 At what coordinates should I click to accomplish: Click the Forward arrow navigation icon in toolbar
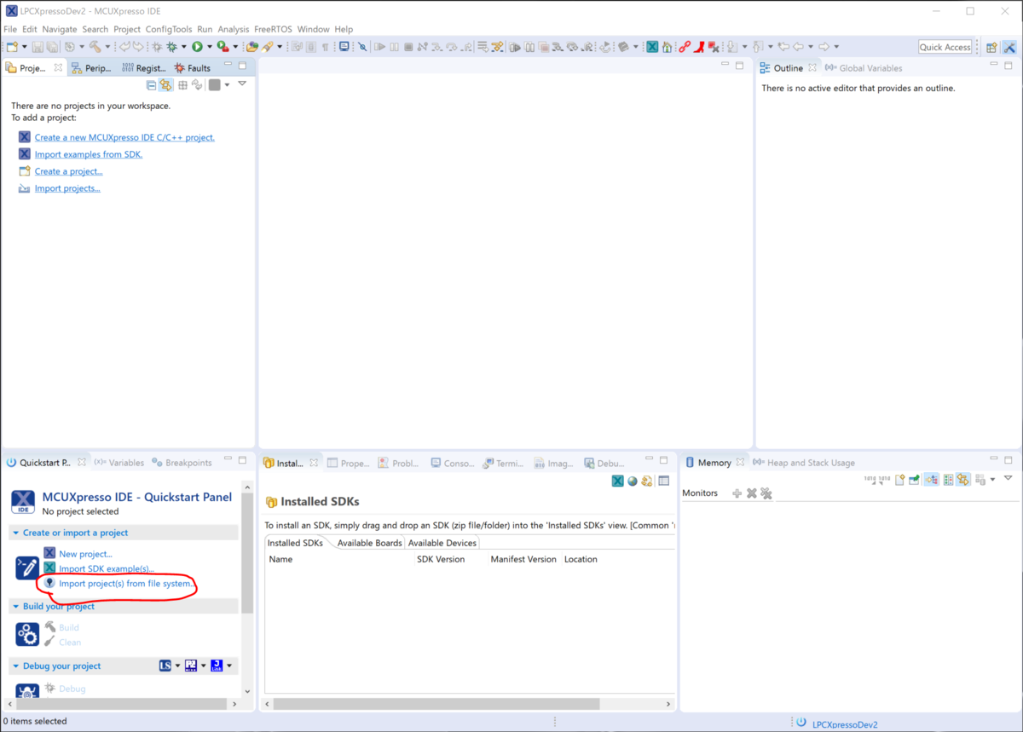(824, 47)
